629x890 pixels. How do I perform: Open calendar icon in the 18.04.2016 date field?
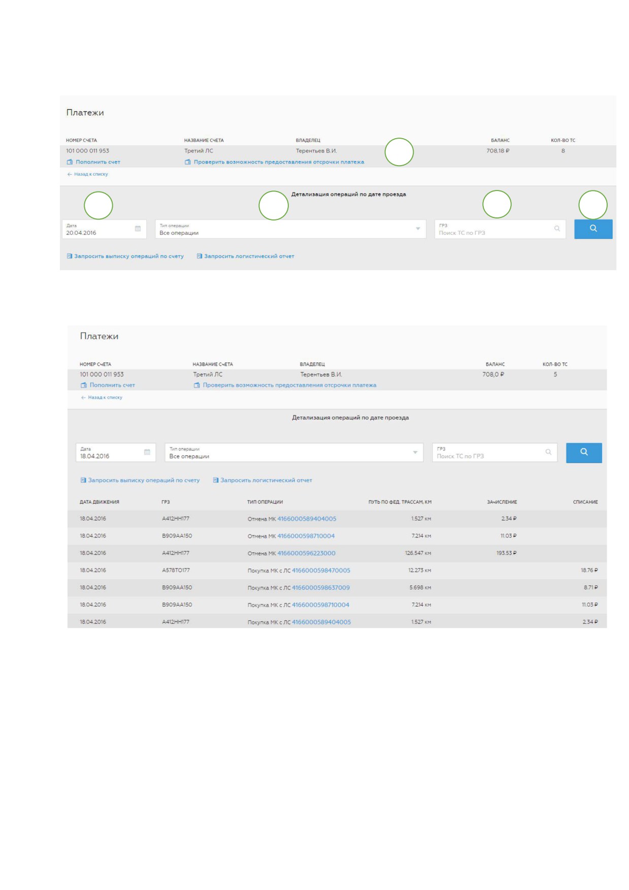tap(147, 452)
